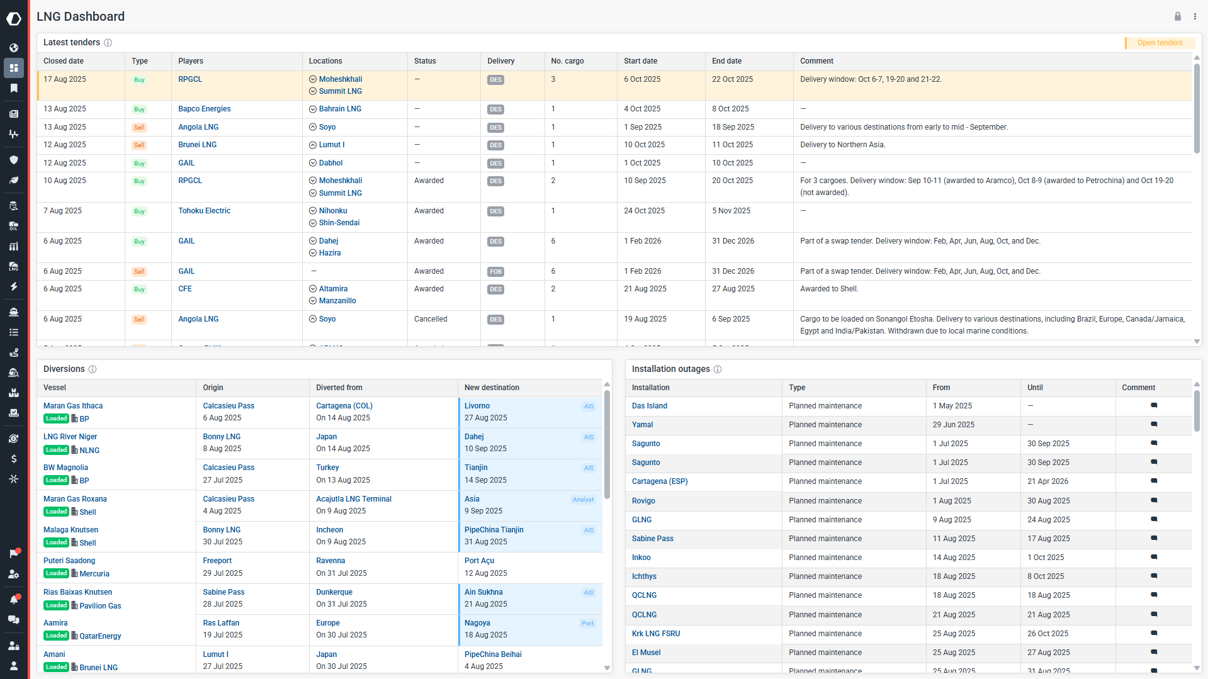Open the flag icon with red badge
1208x679 pixels.
[14, 553]
